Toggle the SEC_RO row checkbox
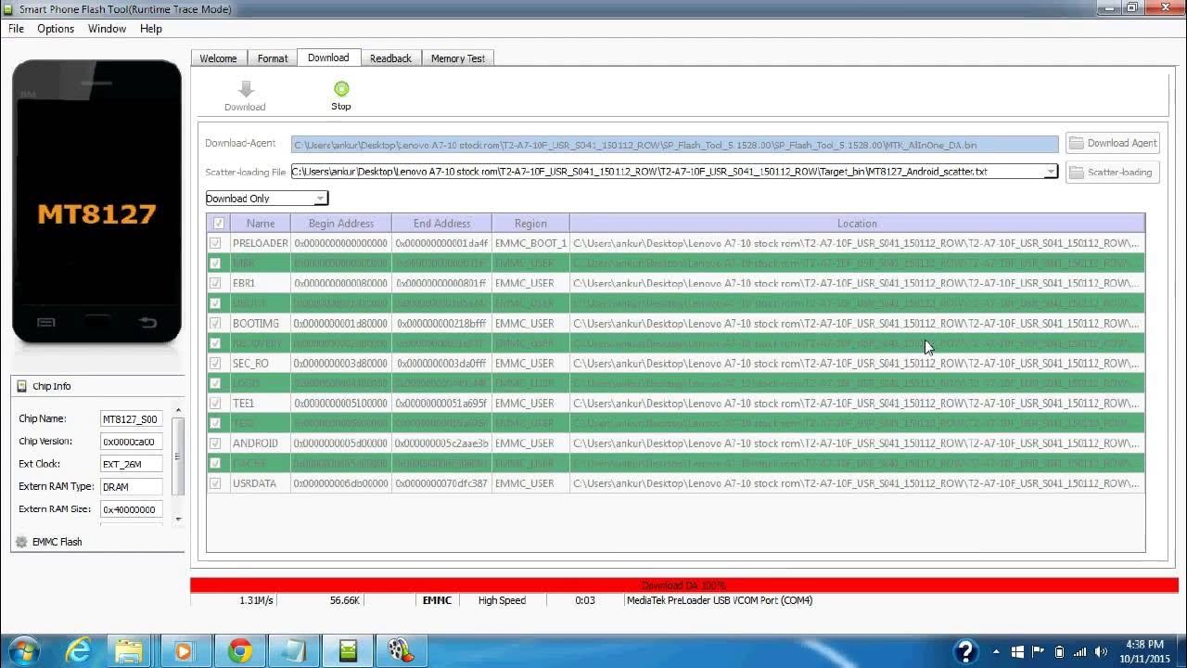Image resolution: width=1187 pixels, height=668 pixels. (x=216, y=363)
